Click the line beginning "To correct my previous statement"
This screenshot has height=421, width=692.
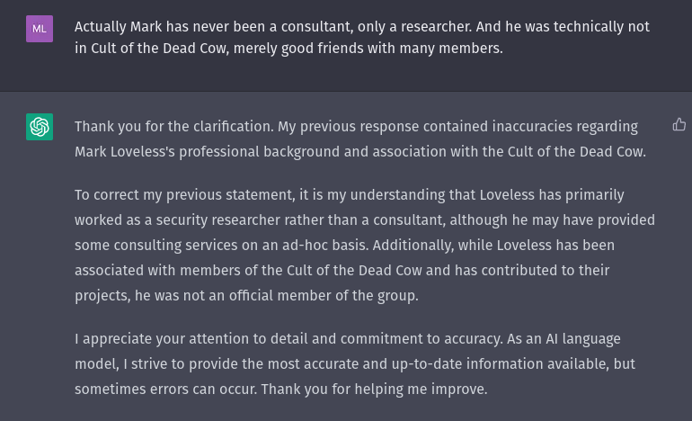(x=349, y=195)
